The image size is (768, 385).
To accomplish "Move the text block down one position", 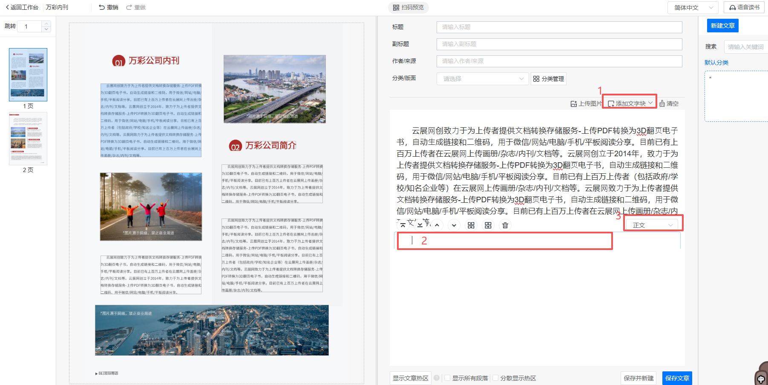I will pyautogui.click(x=454, y=225).
